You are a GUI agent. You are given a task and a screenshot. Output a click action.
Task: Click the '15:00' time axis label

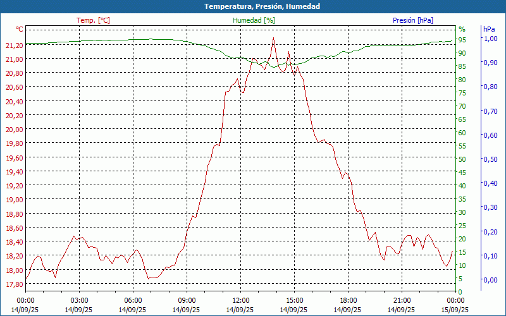tap(294, 301)
